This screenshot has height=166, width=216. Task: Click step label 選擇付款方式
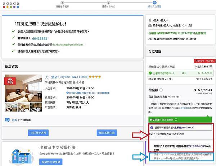[108, 6]
